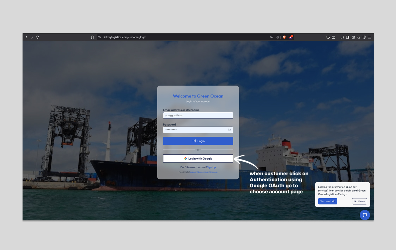The width and height of the screenshot is (396, 250).
Task: Open the Brave Wallet icon
Action: coord(353,37)
